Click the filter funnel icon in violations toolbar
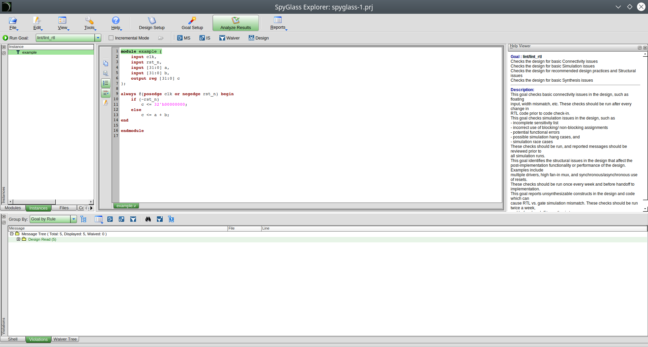 pos(133,219)
